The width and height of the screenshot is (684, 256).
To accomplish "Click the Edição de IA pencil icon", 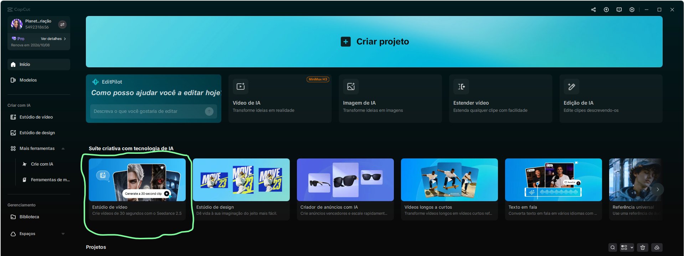I will click(x=571, y=87).
